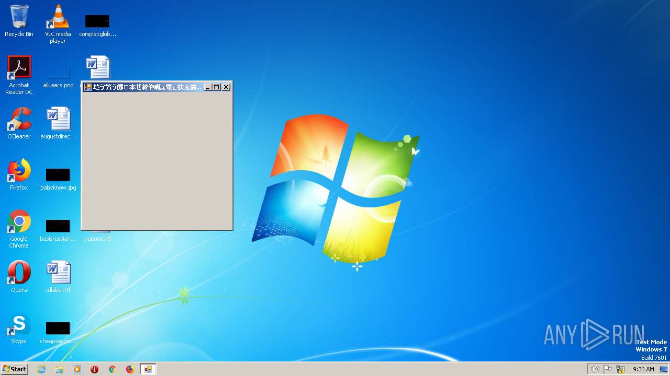Select the babyknow.jpg file
The height and width of the screenshot is (376, 670).
(x=58, y=179)
